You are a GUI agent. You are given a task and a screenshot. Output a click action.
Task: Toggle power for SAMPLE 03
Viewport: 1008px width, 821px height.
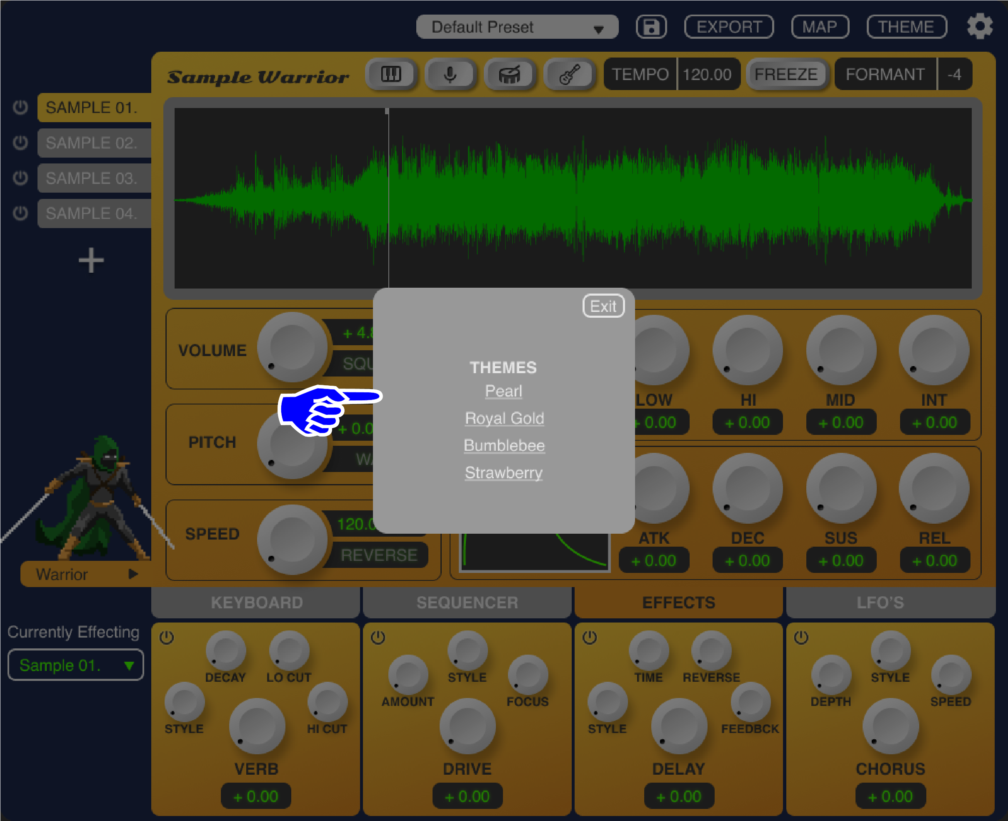click(20, 178)
